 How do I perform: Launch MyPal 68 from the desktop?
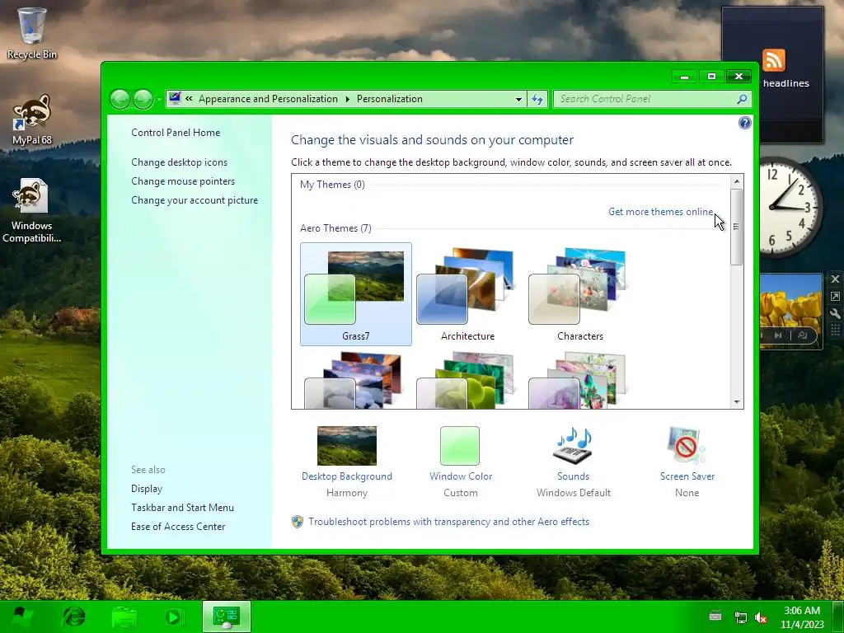point(32,120)
